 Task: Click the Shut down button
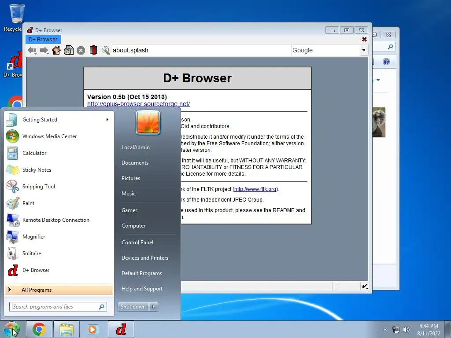tap(133, 307)
